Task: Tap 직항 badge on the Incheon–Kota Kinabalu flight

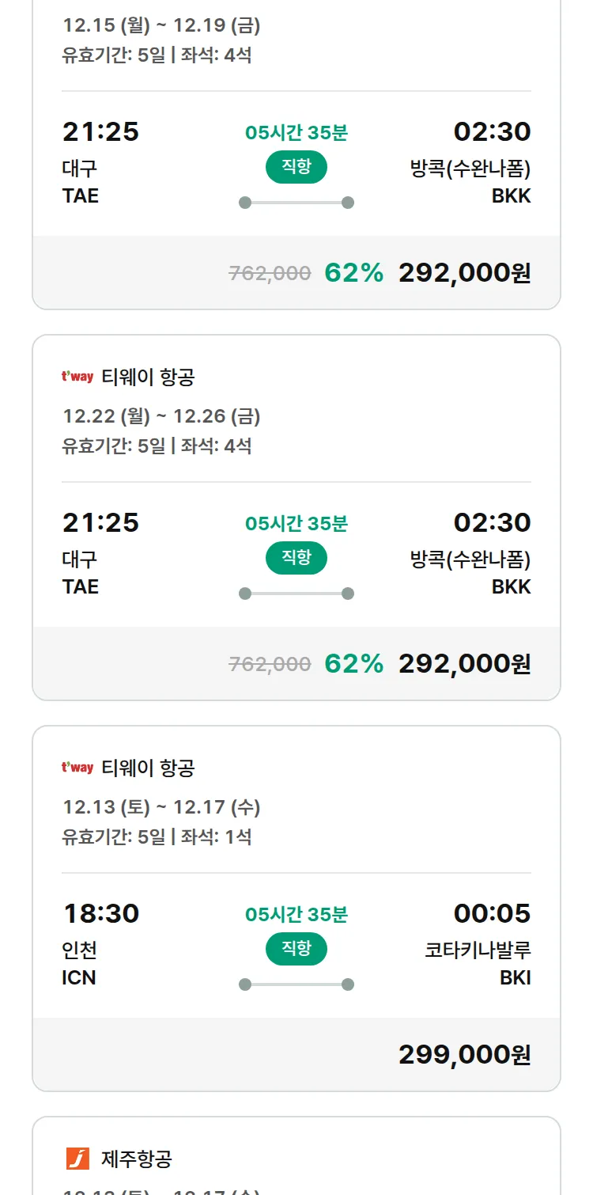Action: (x=296, y=949)
